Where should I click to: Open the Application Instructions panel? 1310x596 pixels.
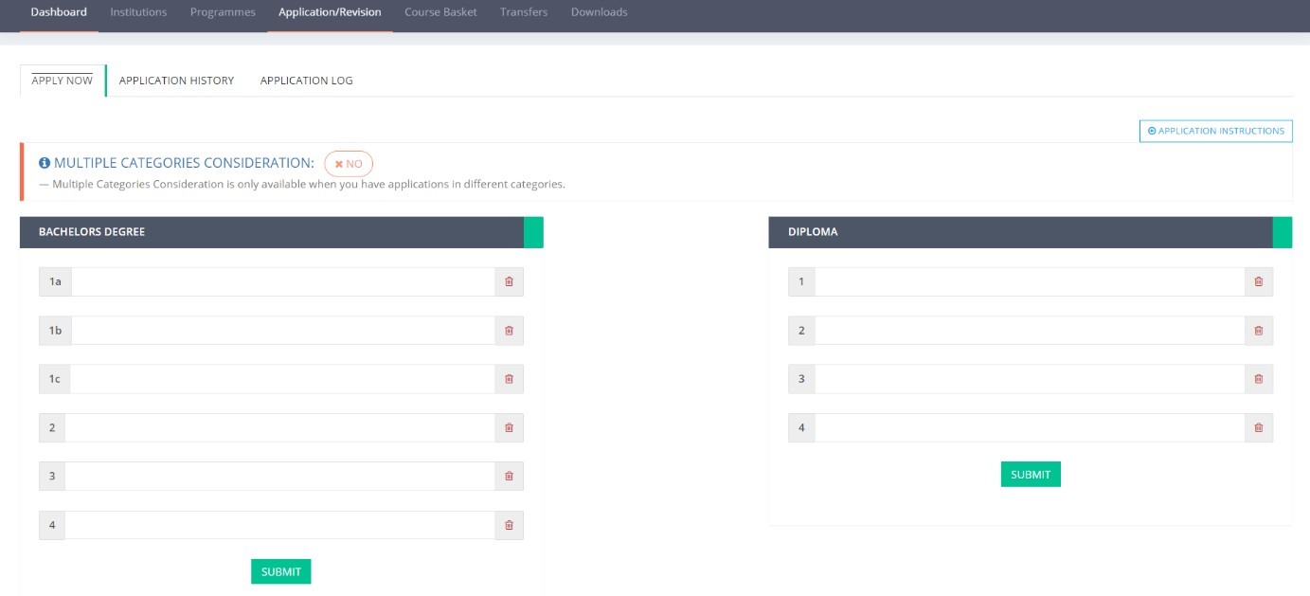point(1215,131)
